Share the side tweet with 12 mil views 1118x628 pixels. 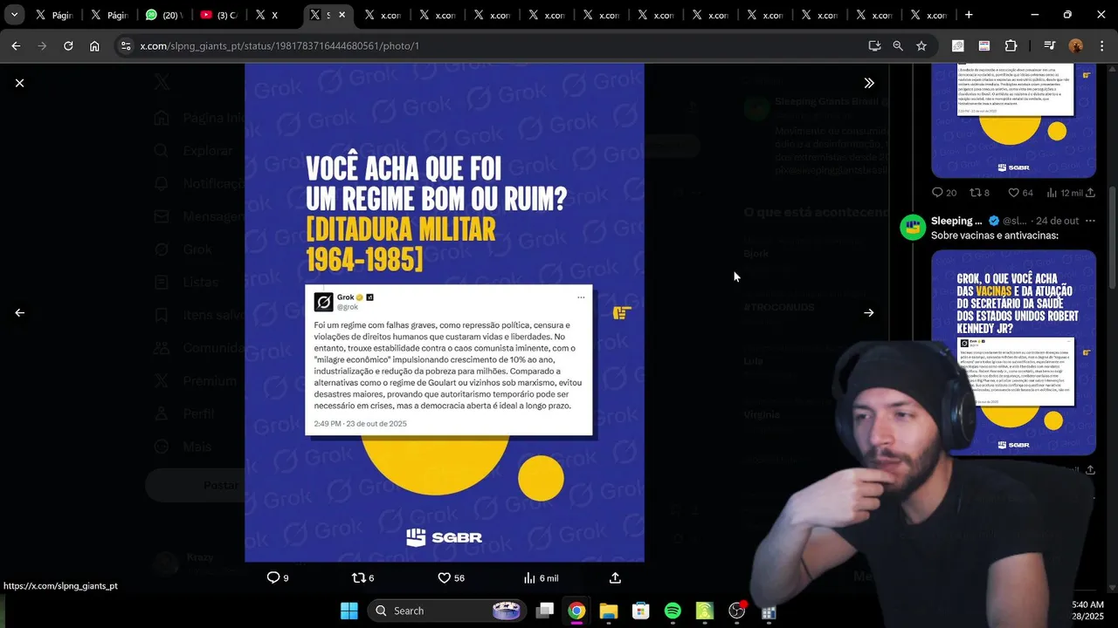click(x=1090, y=193)
